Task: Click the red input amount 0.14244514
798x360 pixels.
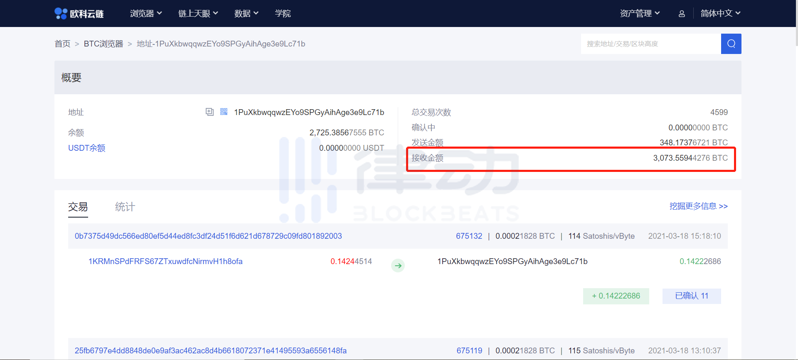Action: coord(351,262)
